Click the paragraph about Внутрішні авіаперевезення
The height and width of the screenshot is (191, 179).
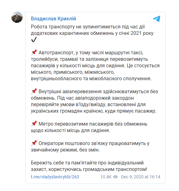coord(94,101)
